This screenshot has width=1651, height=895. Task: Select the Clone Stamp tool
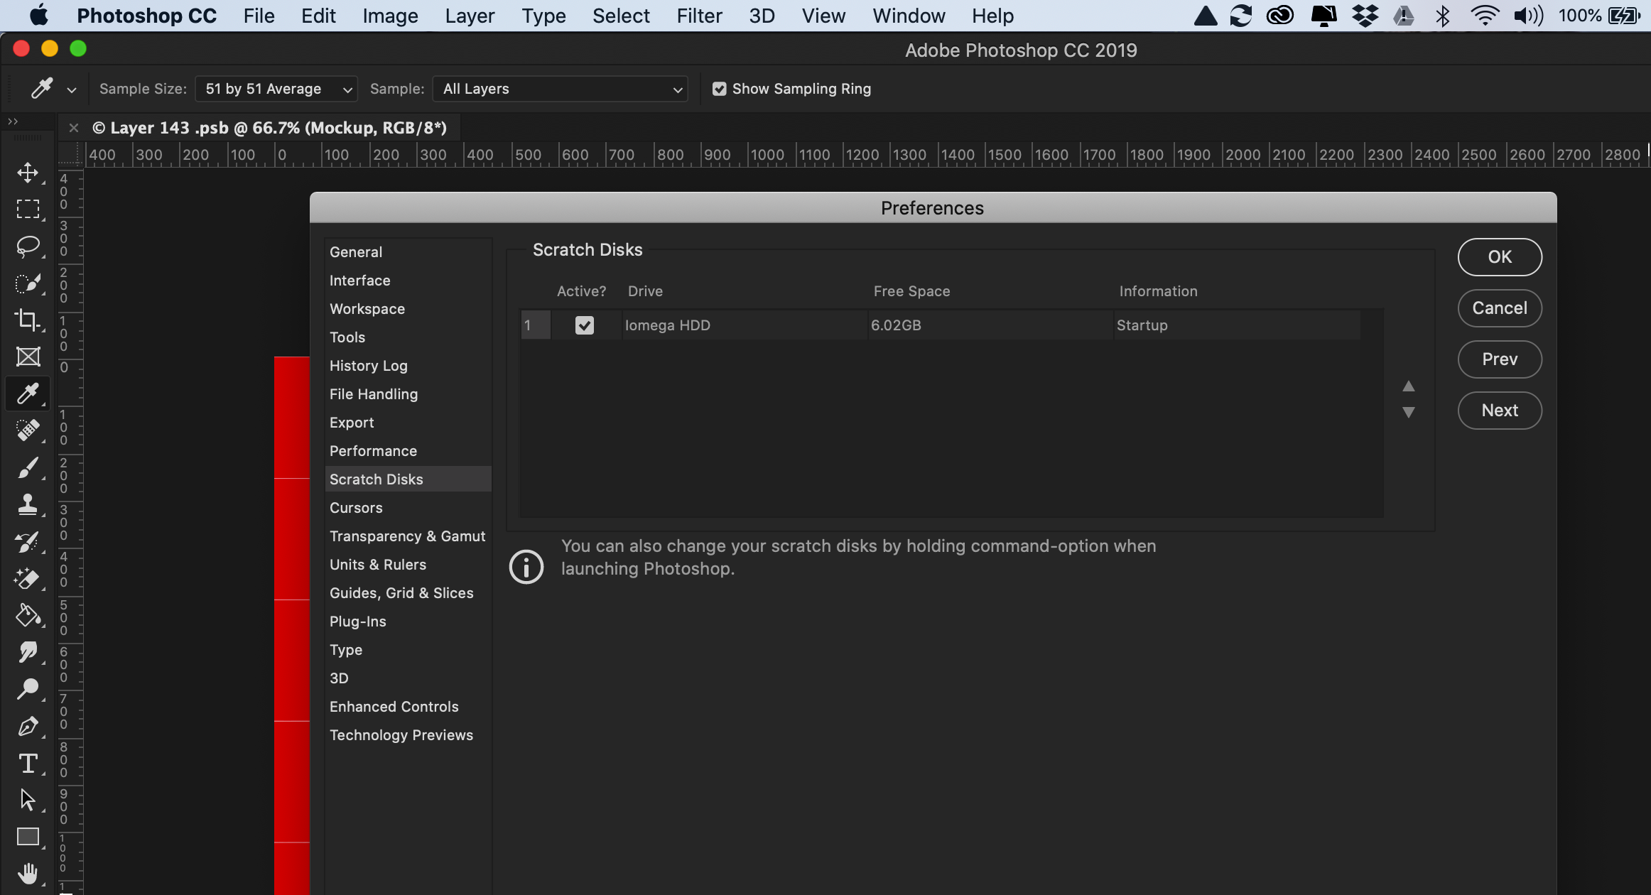coord(28,504)
